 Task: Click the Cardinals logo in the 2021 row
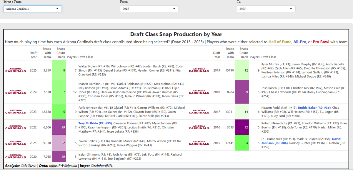click(16, 143)
